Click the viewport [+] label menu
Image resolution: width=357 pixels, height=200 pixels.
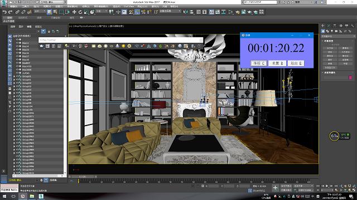pyautogui.click(x=71, y=26)
